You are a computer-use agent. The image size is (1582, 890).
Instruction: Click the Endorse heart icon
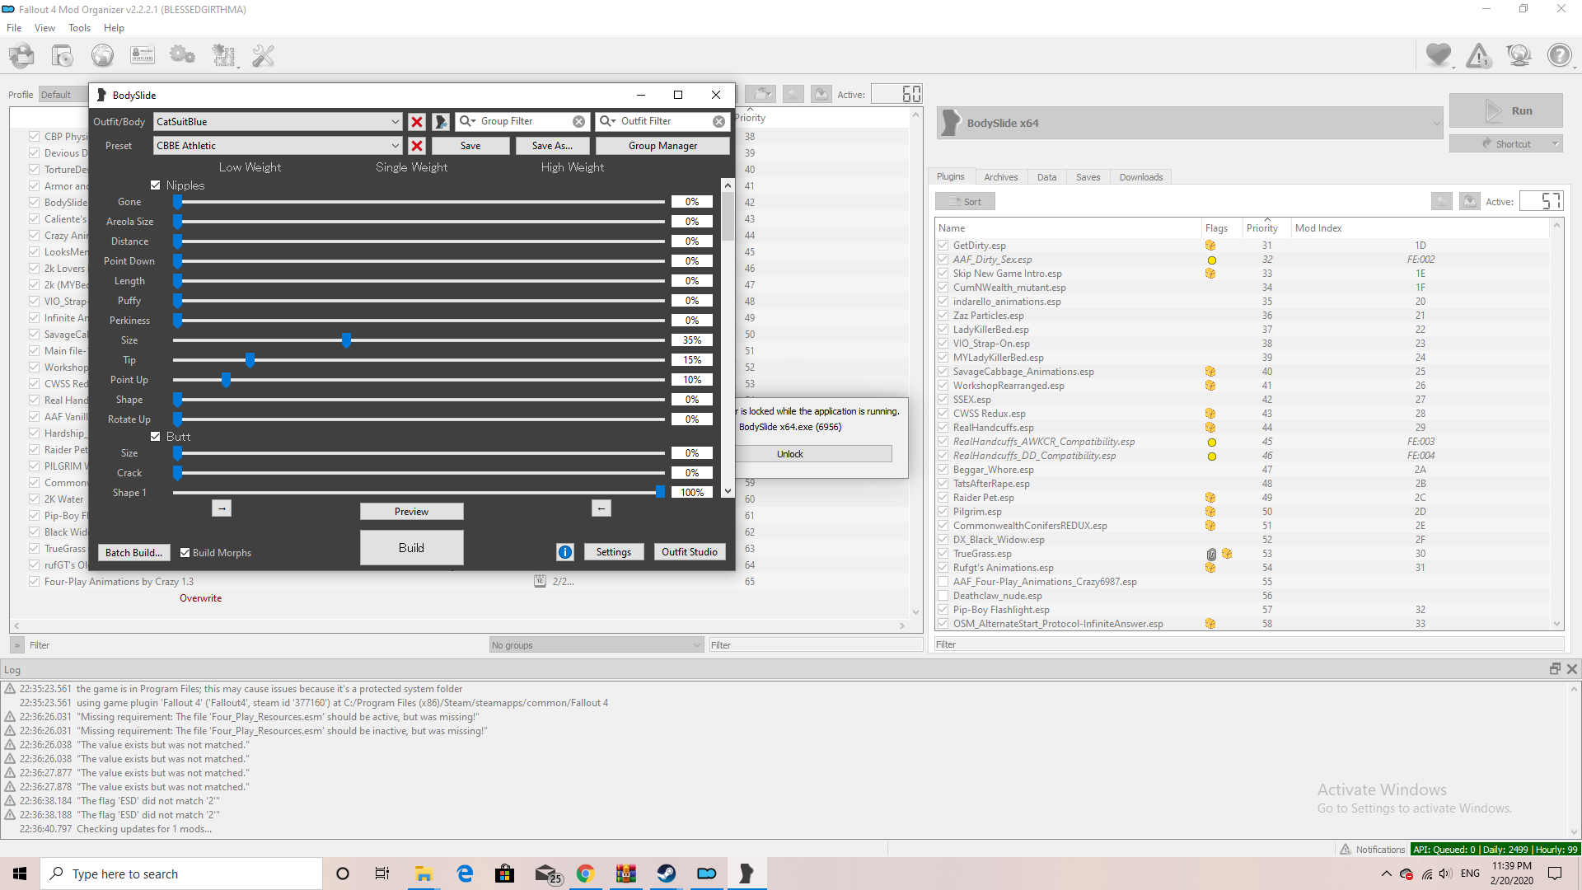pos(1439,55)
